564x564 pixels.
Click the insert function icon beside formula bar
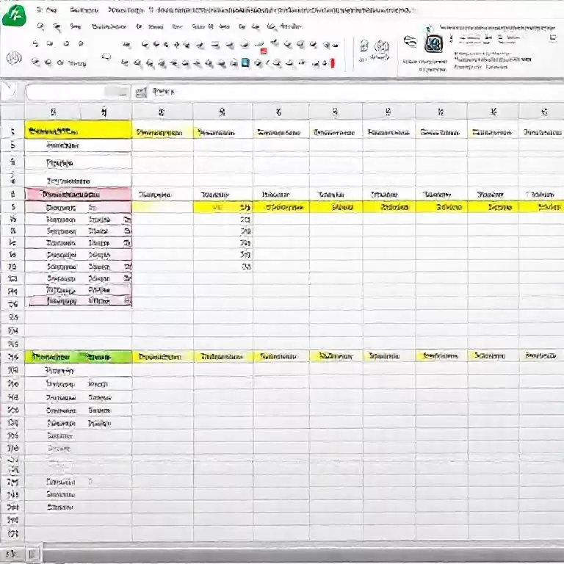140,92
